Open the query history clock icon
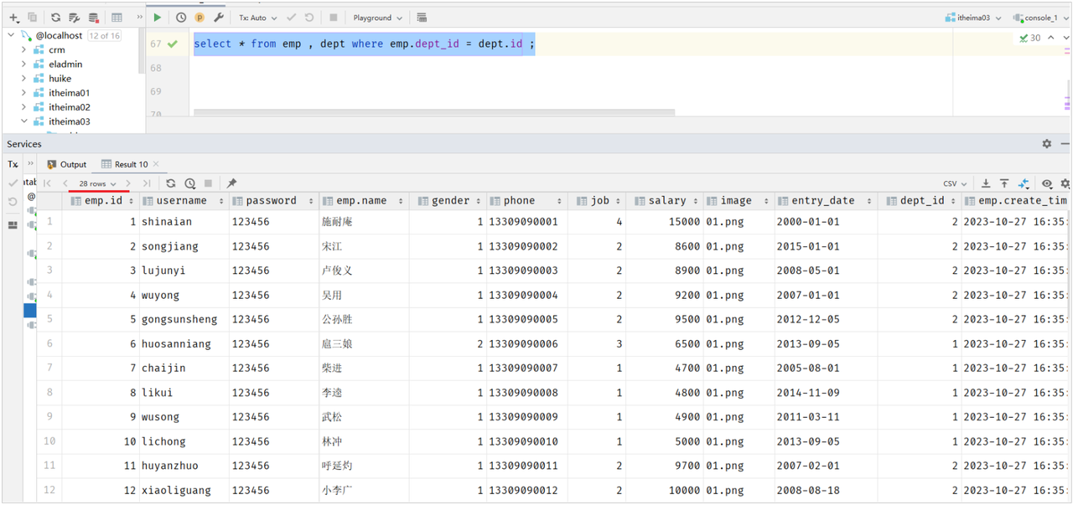The height and width of the screenshot is (505, 1073). tap(181, 18)
